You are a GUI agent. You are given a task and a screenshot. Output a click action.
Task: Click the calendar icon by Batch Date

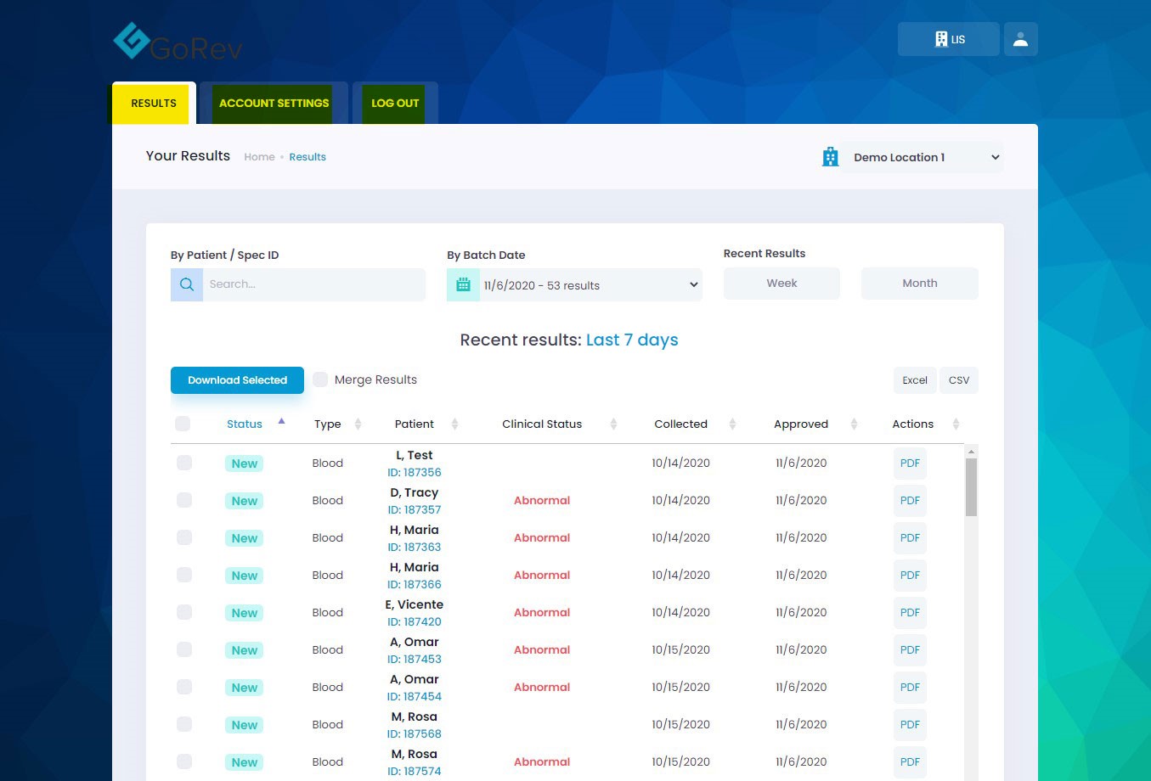point(463,284)
